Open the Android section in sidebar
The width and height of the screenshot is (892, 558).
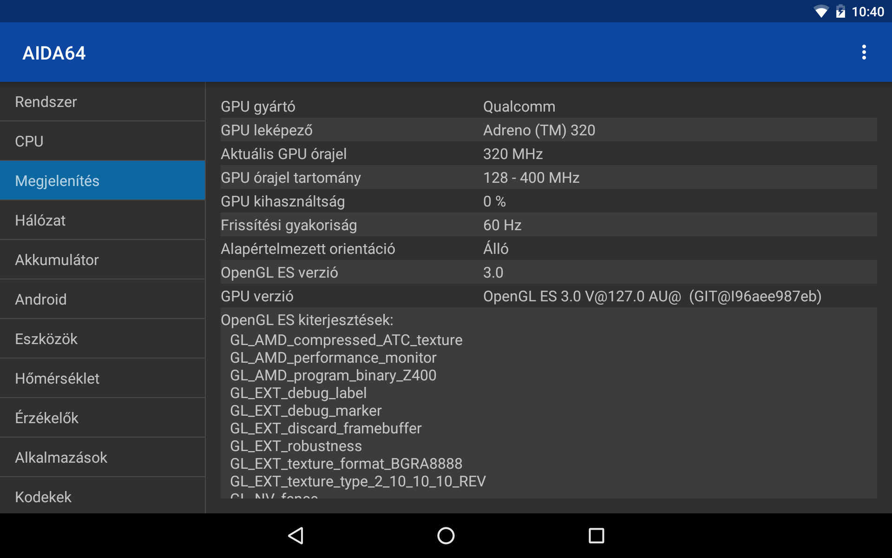pos(103,299)
